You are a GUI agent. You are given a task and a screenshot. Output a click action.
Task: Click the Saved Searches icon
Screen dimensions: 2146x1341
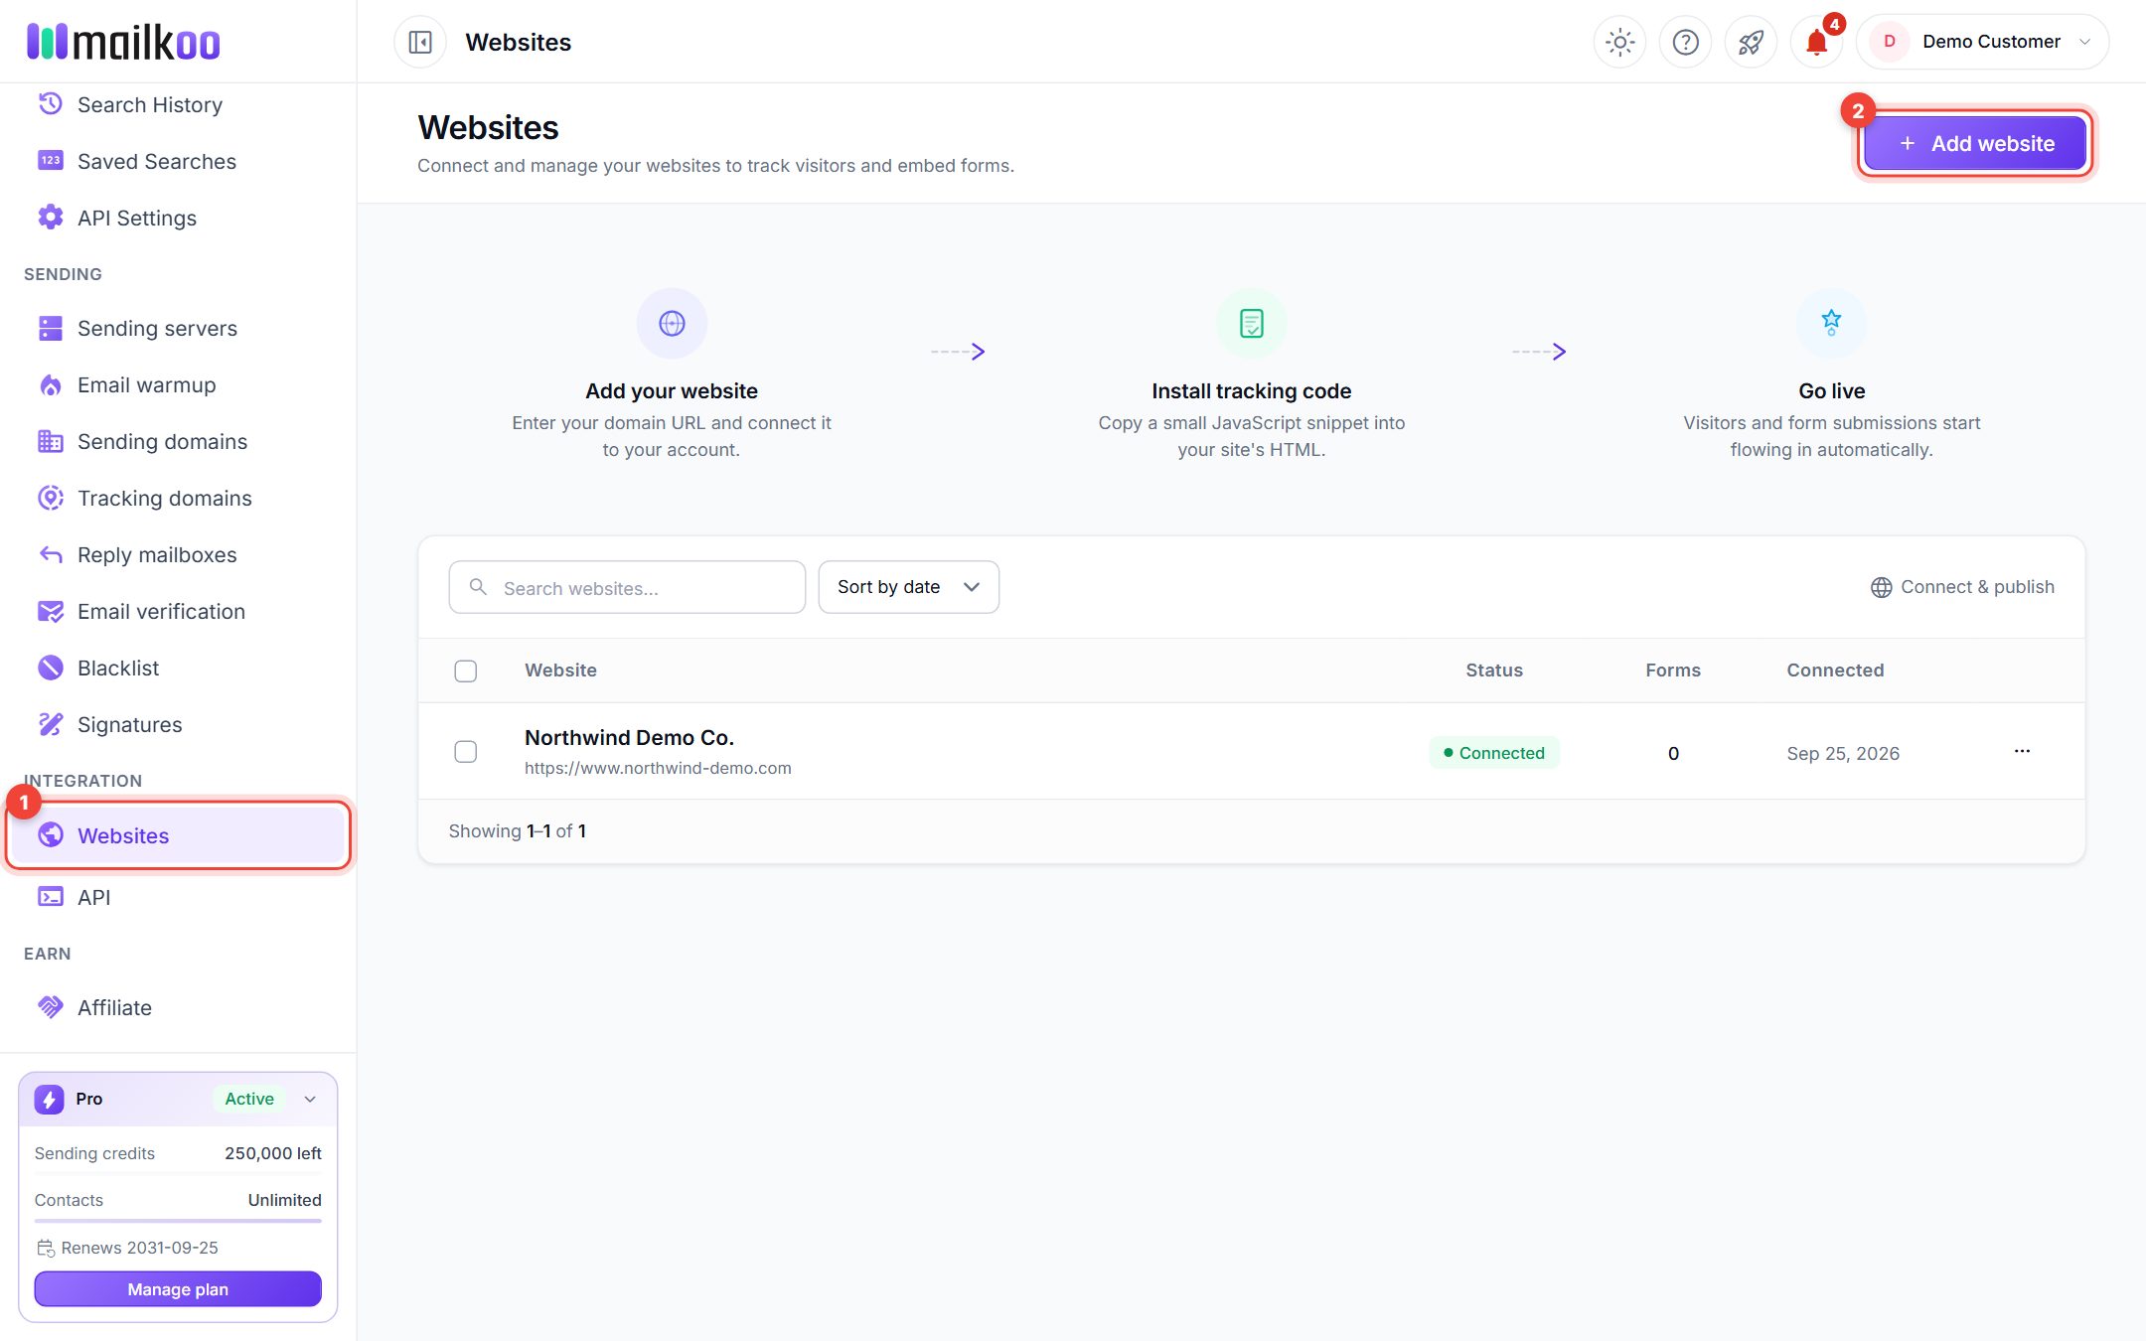pos(50,161)
